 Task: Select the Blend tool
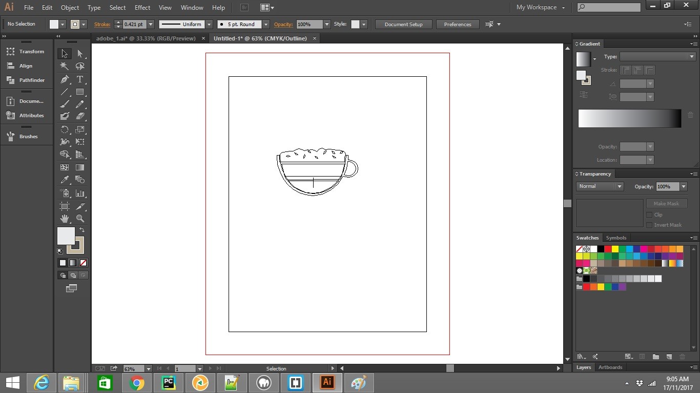tap(80, 180)
